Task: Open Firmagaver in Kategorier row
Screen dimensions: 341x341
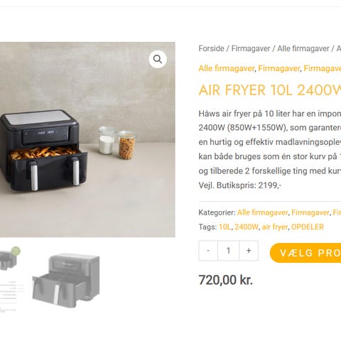Action: tap(310, 212)
